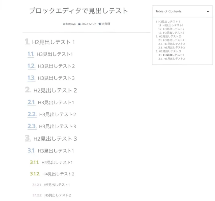This screenshot has height=201, width=215.
Task: Go to TOC entry 1.2 H3見出しテスト2
Action: (x=171, y=29)
